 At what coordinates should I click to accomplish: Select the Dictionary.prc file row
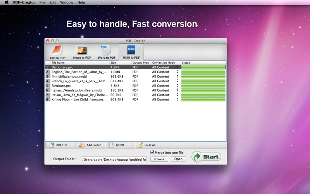135,67
